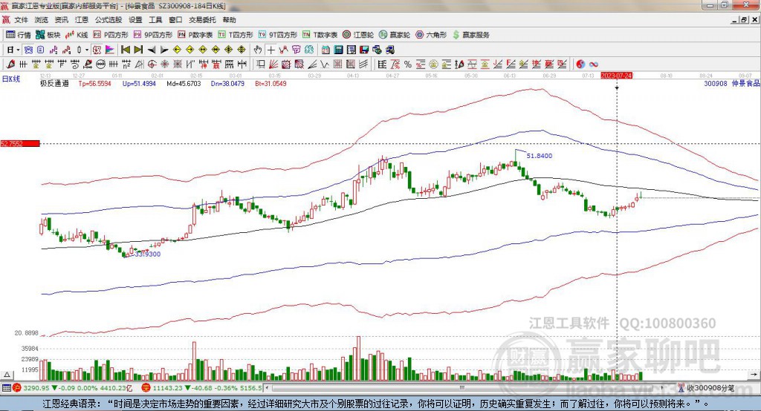This screenshot has height=411, width=761.
Task: Open the 六角形 hexagon tool
Action: 431,35
